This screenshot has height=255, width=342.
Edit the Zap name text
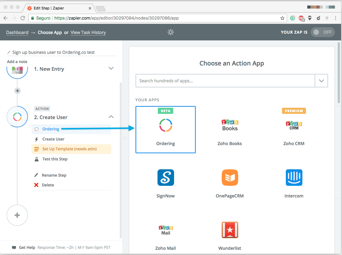[x=53, y=52]
